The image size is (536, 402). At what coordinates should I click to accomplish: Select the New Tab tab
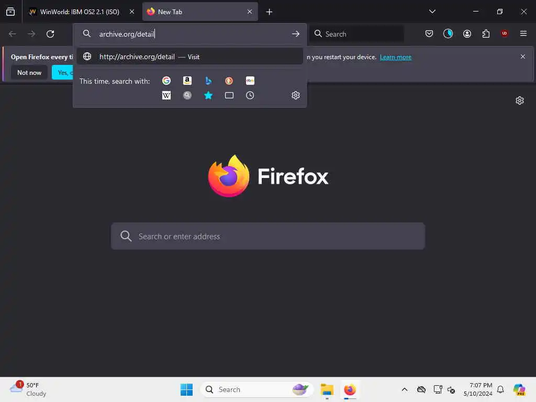click(x=200, y=12)
